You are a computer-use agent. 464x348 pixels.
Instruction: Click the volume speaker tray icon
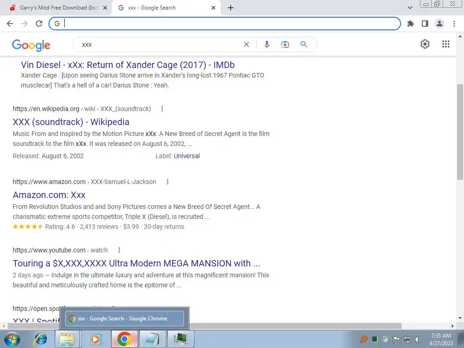pyautogui.click(x=418, y=339)
